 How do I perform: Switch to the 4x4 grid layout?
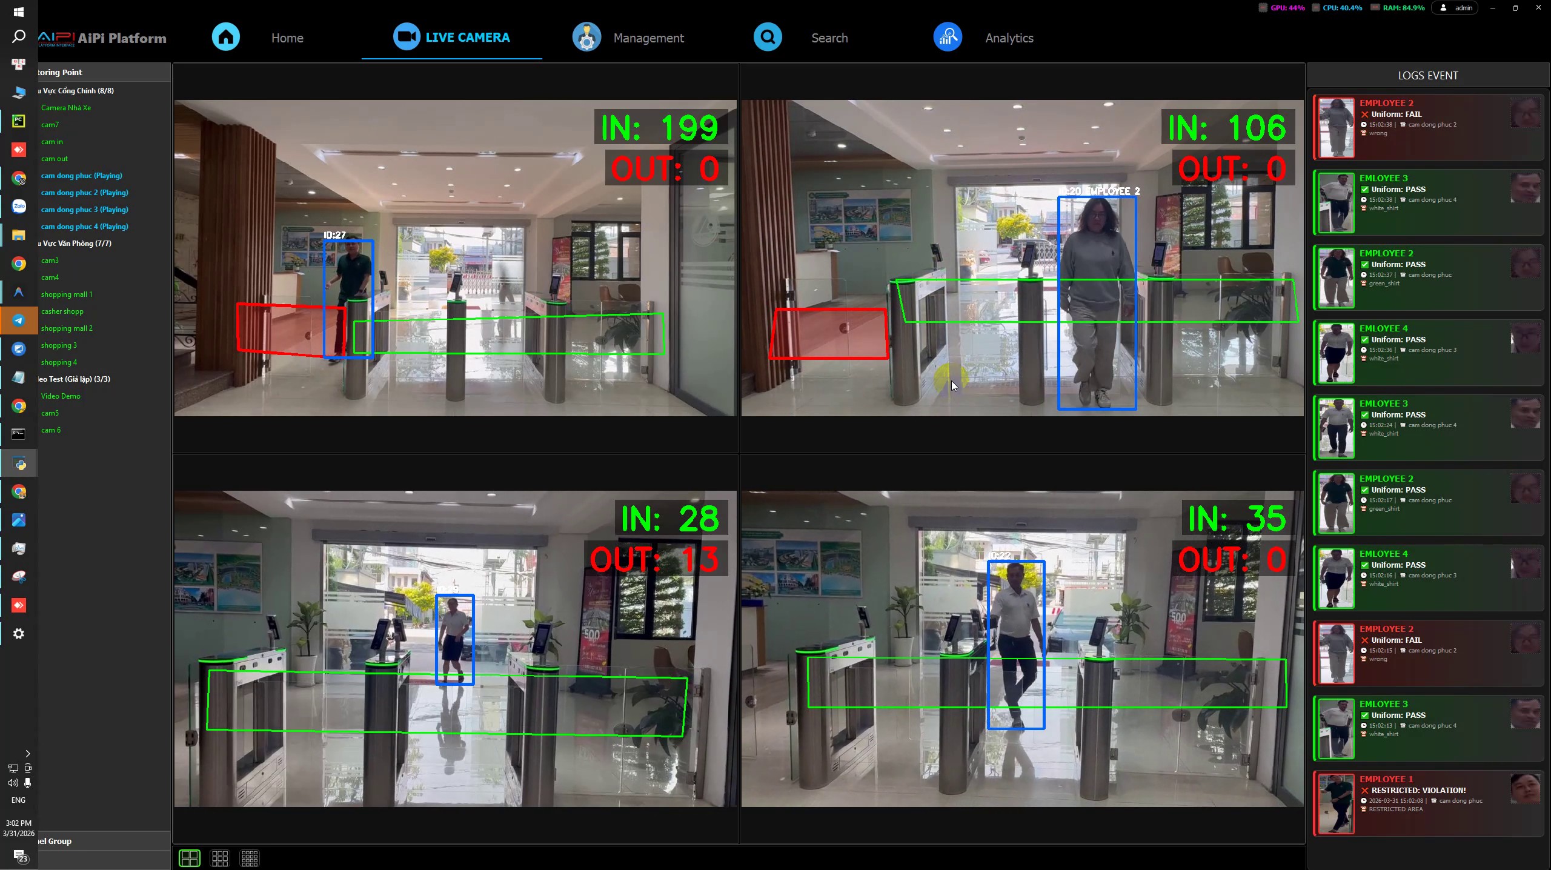tap(250, 858)
